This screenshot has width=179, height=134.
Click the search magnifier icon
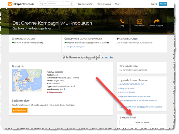(x=71, y=4)
